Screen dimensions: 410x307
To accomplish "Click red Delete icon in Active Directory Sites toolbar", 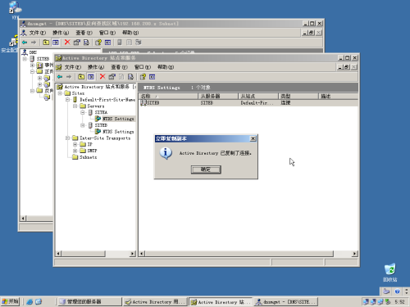I will pos(102,77).
